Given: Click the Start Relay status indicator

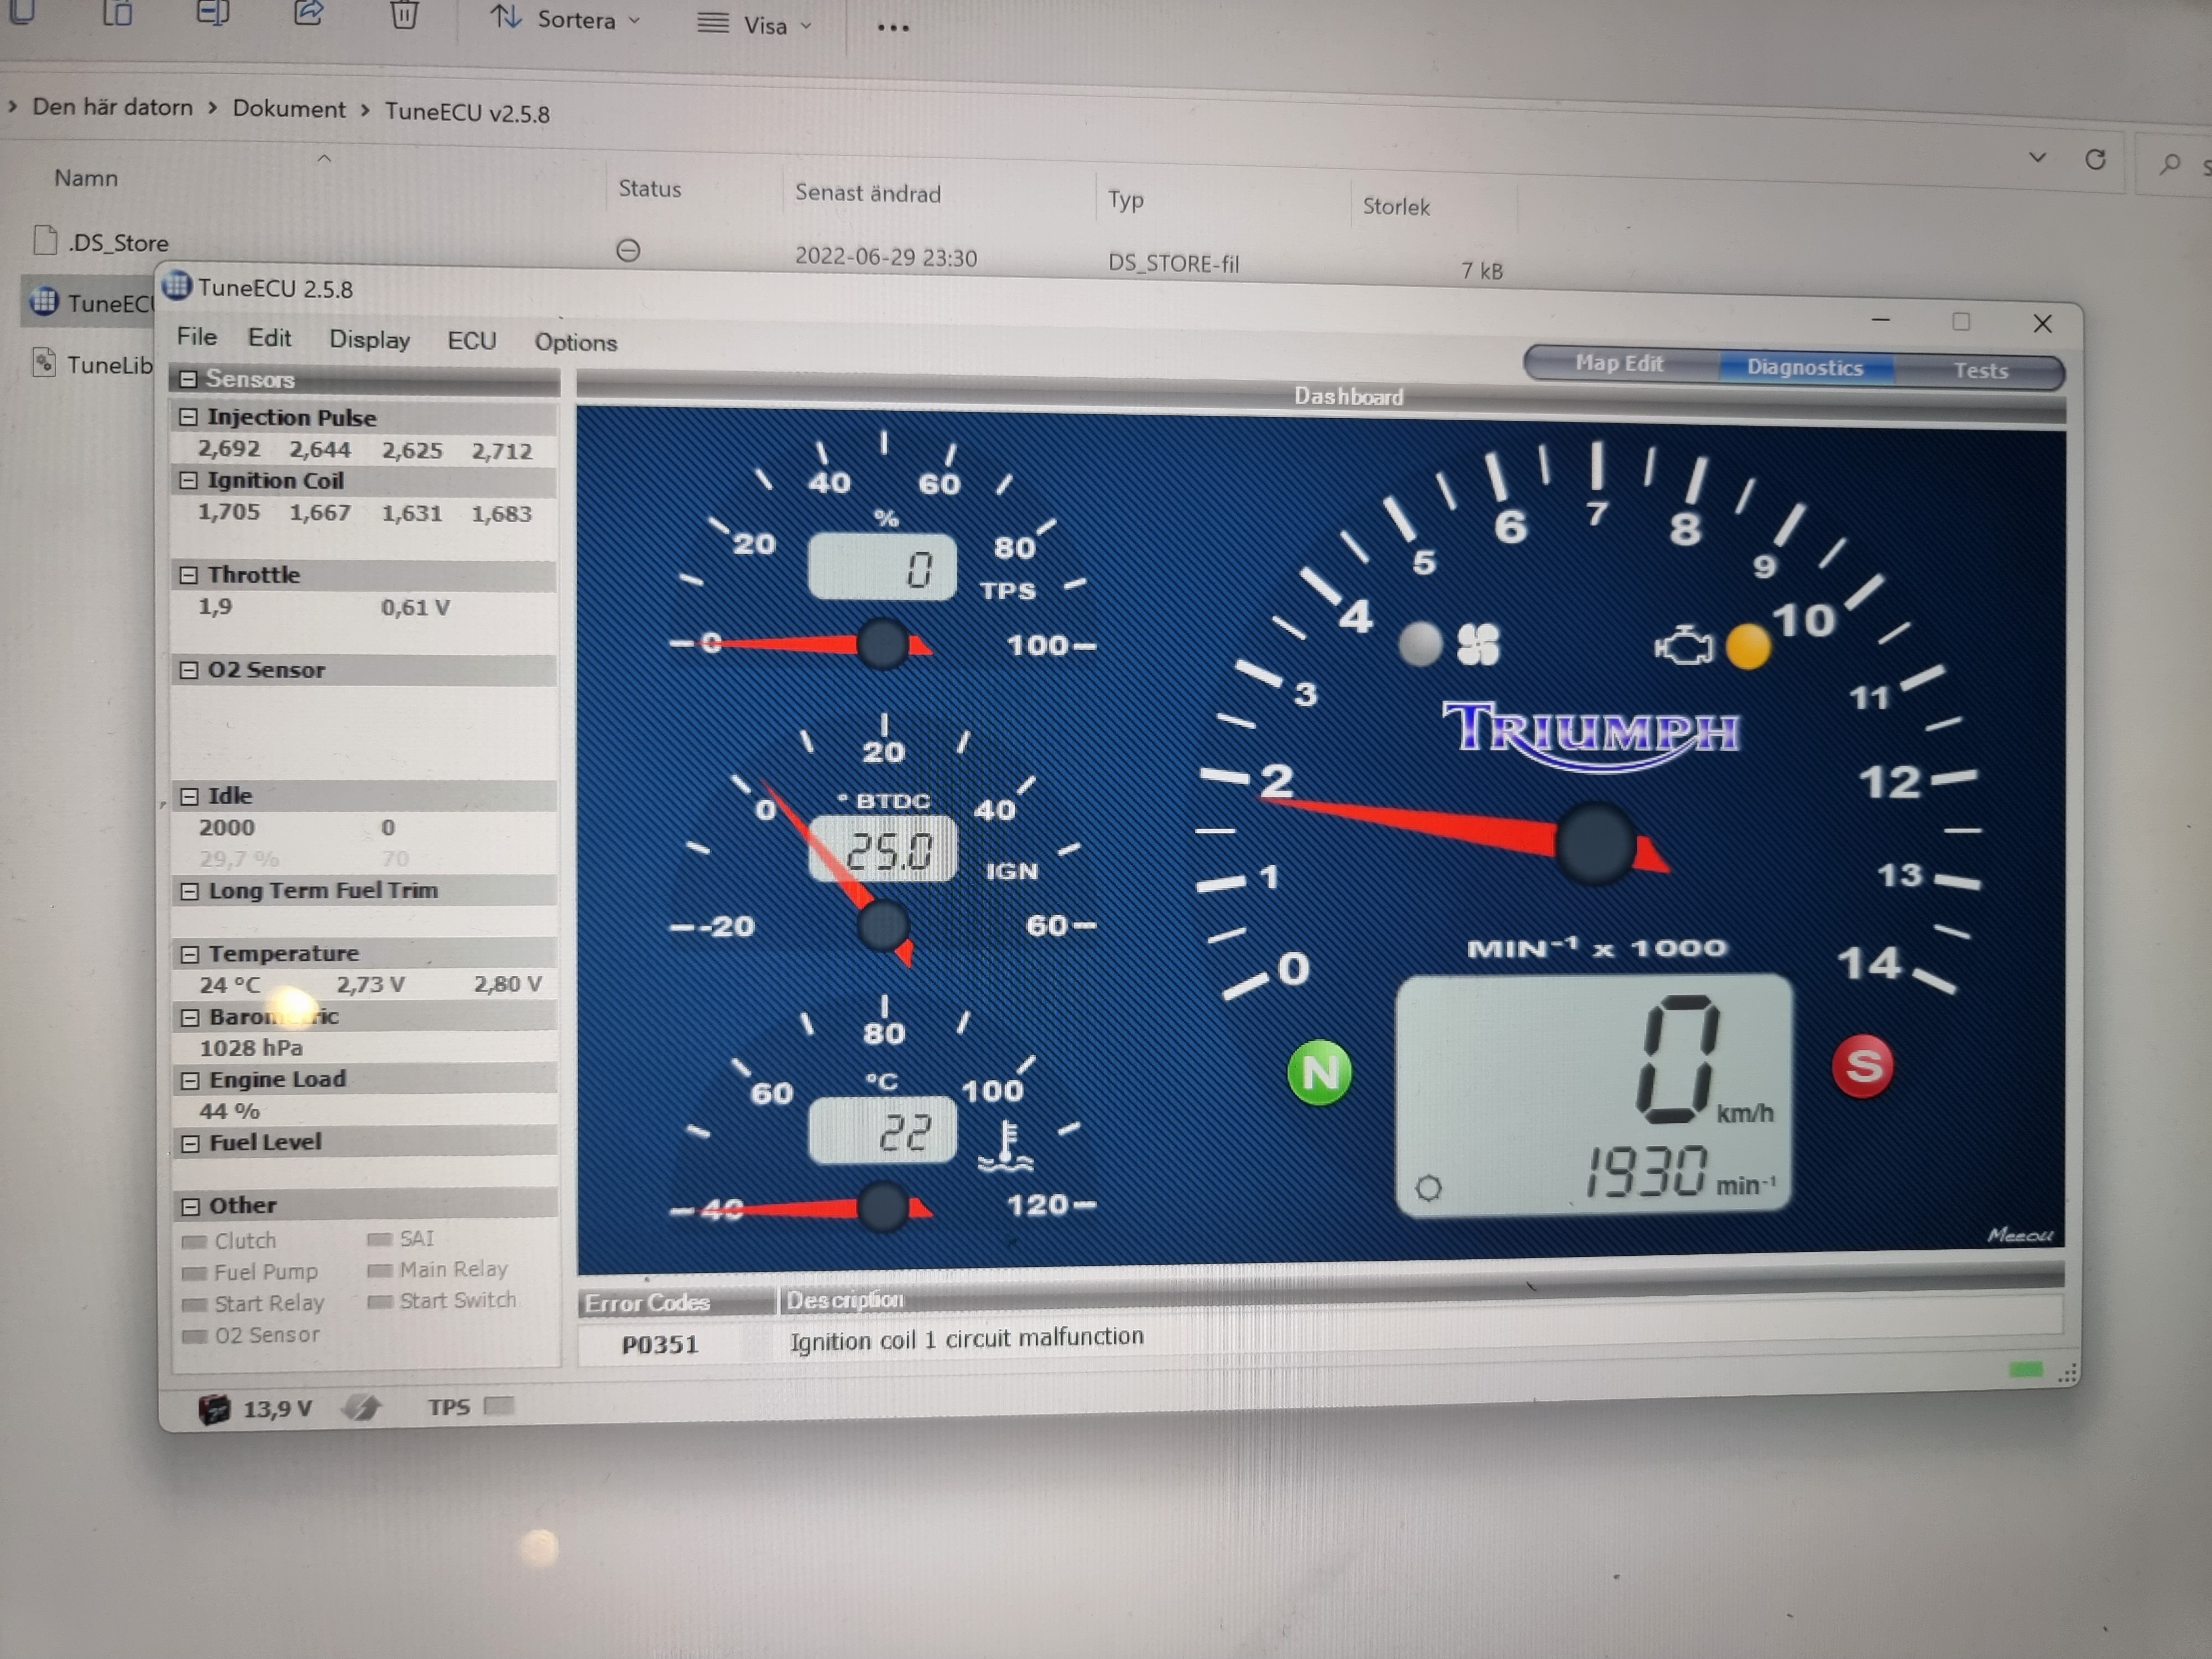Looking at the screenshot, I should [195, 1305].
